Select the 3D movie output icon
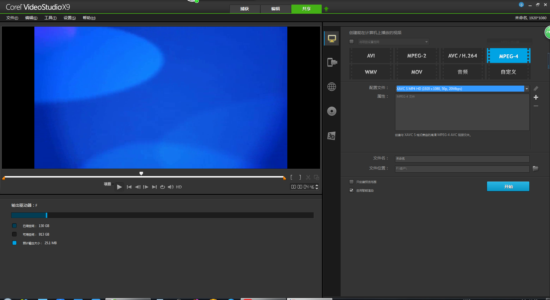The width and height of the screenshot is (550, 300). click(331, 136)
